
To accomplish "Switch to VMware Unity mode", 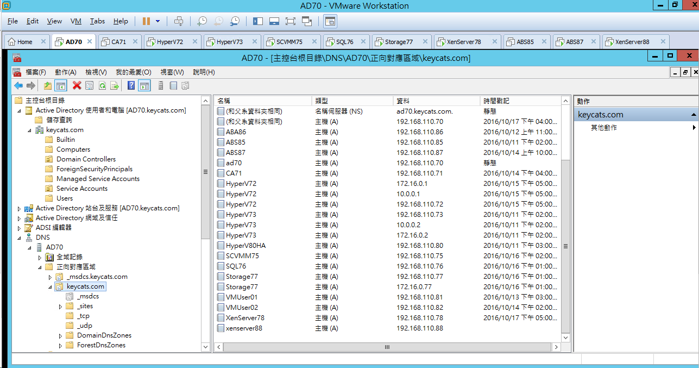I will point(307,21).
